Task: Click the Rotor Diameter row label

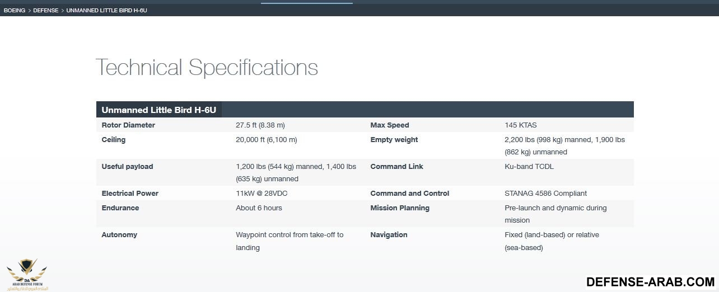Action: pyautogui.click(x=128, y=125)
